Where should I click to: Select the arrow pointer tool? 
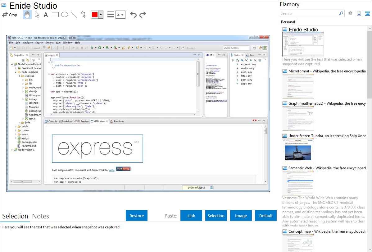pyautogui.click(x=37, y=15)
